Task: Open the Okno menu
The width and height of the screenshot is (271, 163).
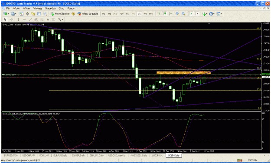Action: click(62, 8)
